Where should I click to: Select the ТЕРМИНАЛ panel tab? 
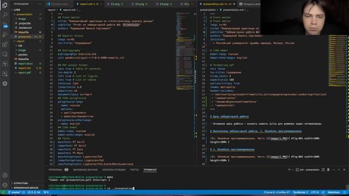pyautogui.click(x=150, y=170)
